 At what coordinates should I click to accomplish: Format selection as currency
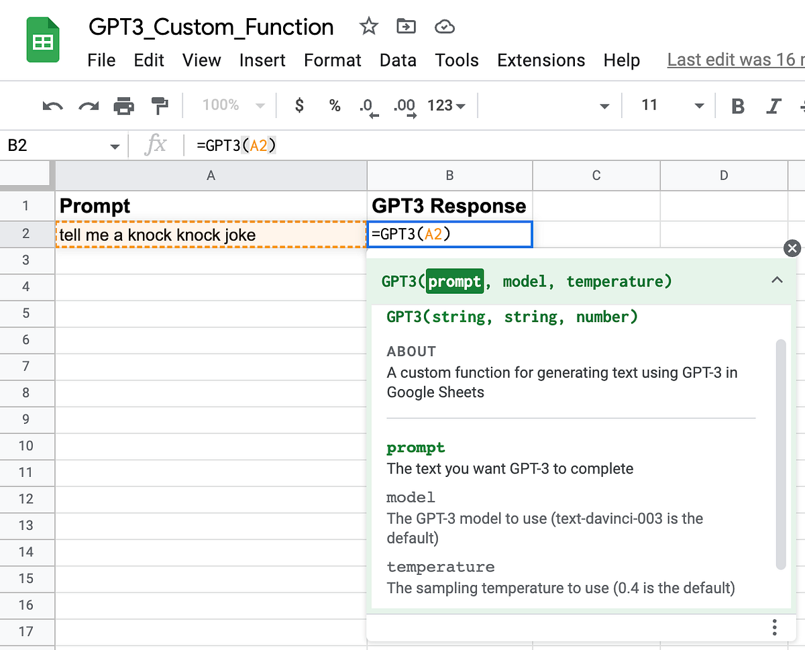coord(299,105)
